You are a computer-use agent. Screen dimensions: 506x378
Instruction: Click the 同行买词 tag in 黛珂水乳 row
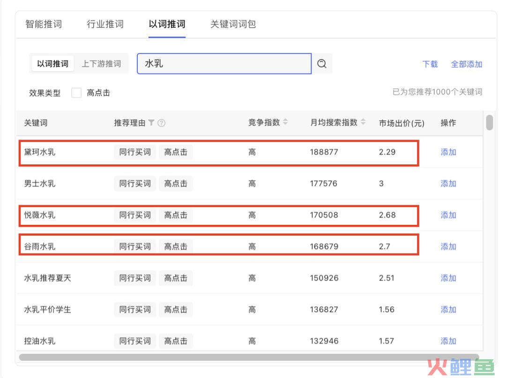tap(135, 152)
